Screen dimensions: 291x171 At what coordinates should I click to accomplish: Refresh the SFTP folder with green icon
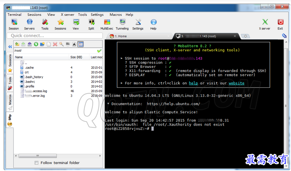pyautogui.click(x=36, y=44)
